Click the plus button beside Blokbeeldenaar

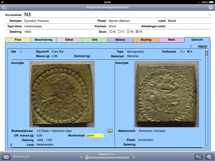point(110,131)
